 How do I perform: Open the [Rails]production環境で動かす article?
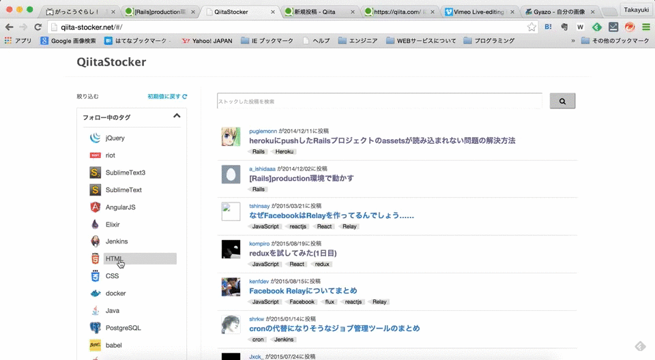[301, 179]
